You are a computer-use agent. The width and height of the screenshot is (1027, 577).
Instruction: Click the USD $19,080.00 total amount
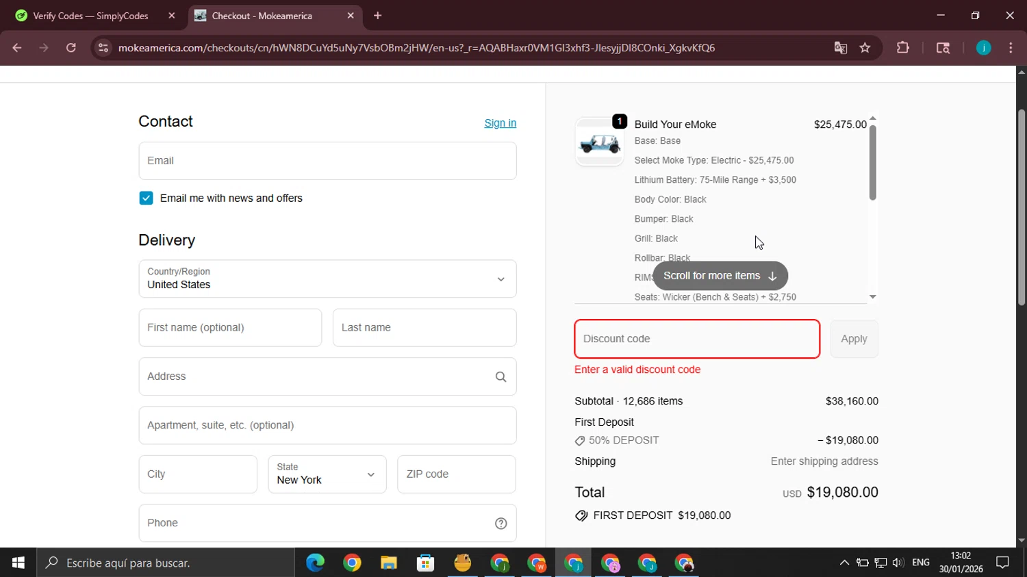(x=831, y=492)
